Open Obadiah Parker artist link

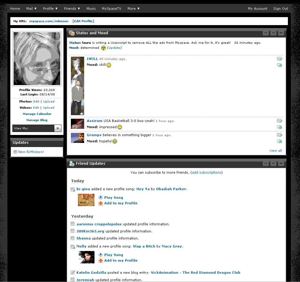(x=171, y=189)
